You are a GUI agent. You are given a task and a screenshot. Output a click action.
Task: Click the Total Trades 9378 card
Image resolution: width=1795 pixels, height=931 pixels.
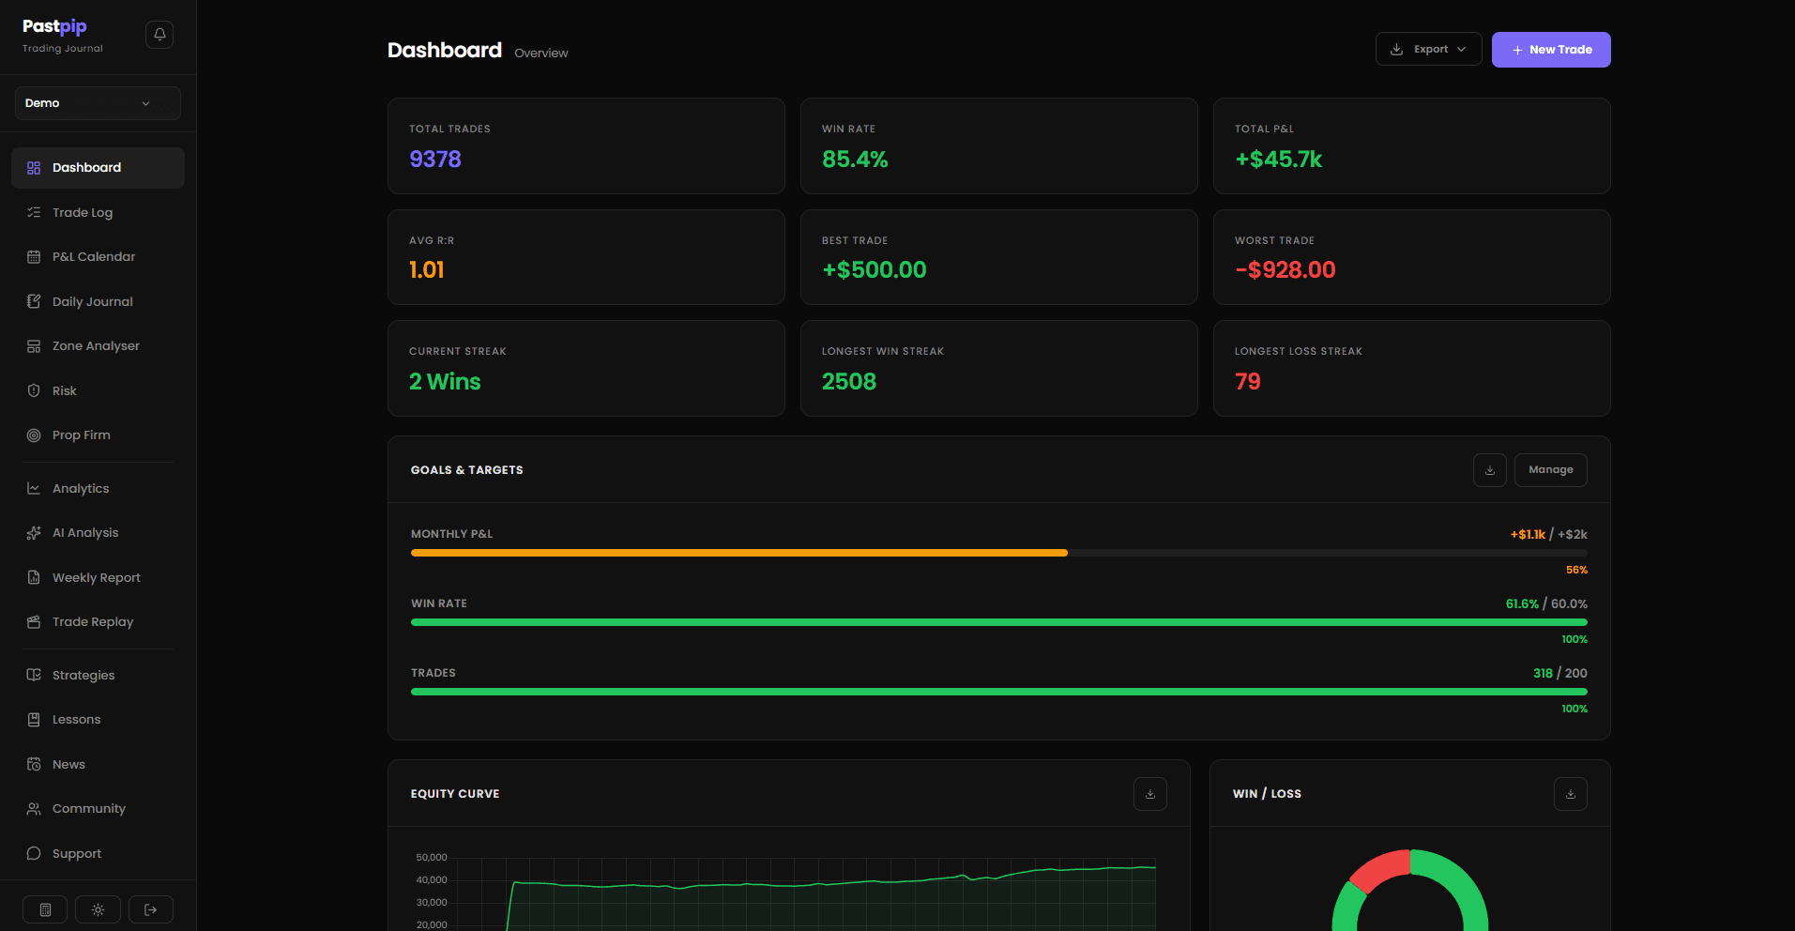[x=586, y=146]
